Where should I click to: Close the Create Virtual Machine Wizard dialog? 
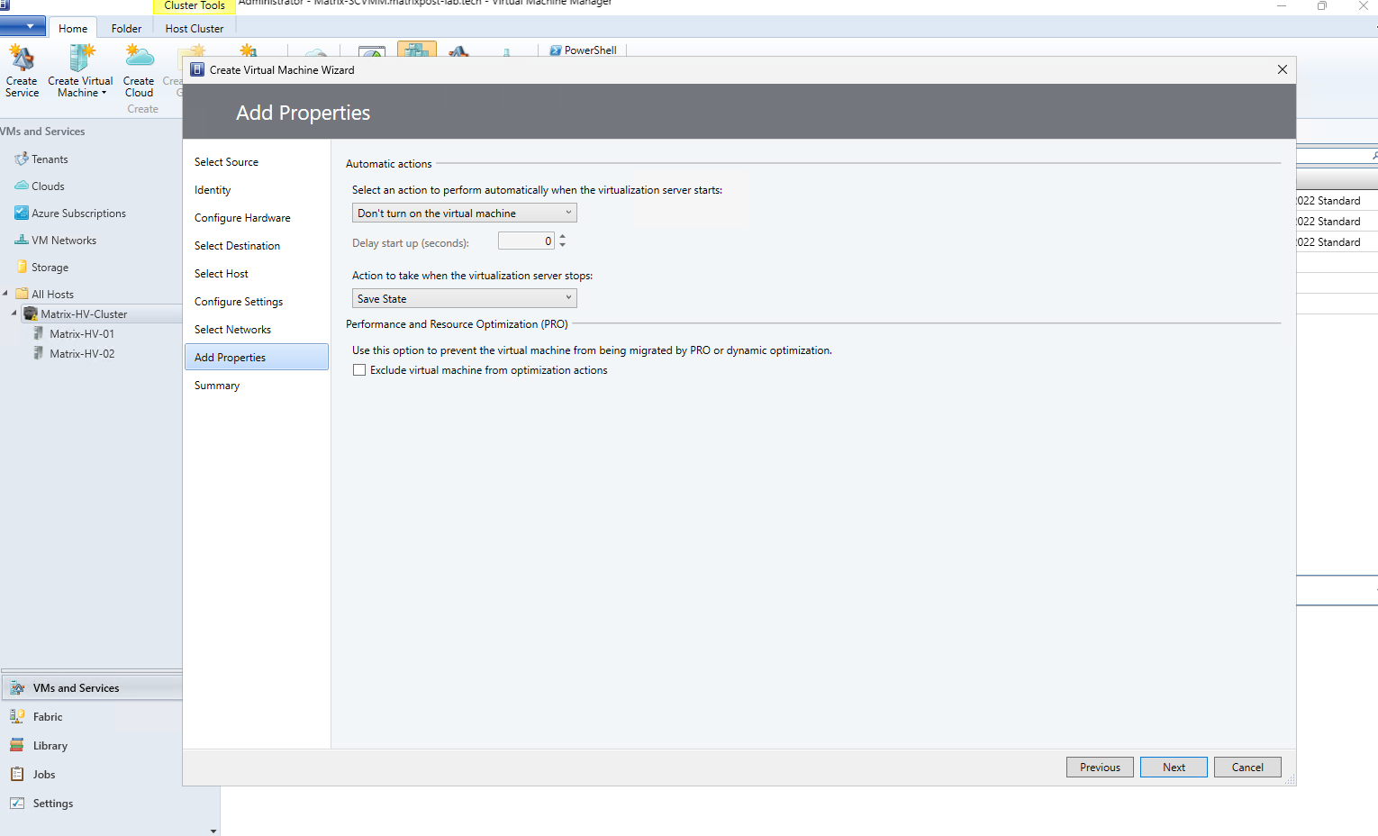coord(1283,69)
